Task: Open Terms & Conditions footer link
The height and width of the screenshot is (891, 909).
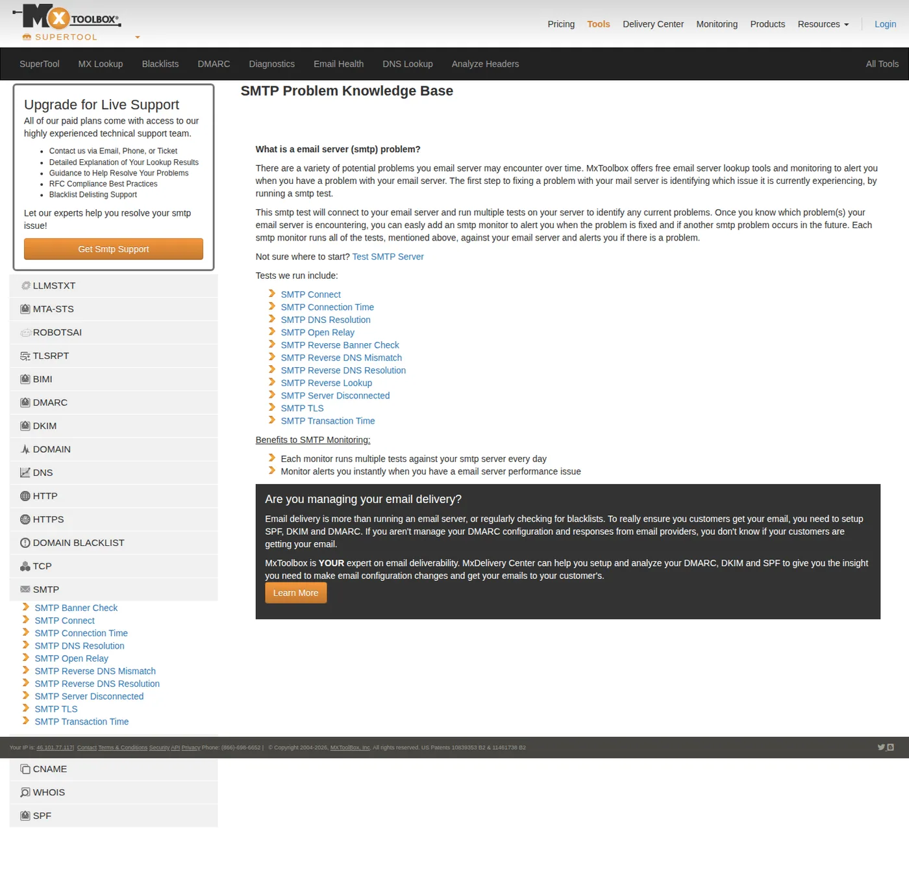Action: click(x=123, y=747)
